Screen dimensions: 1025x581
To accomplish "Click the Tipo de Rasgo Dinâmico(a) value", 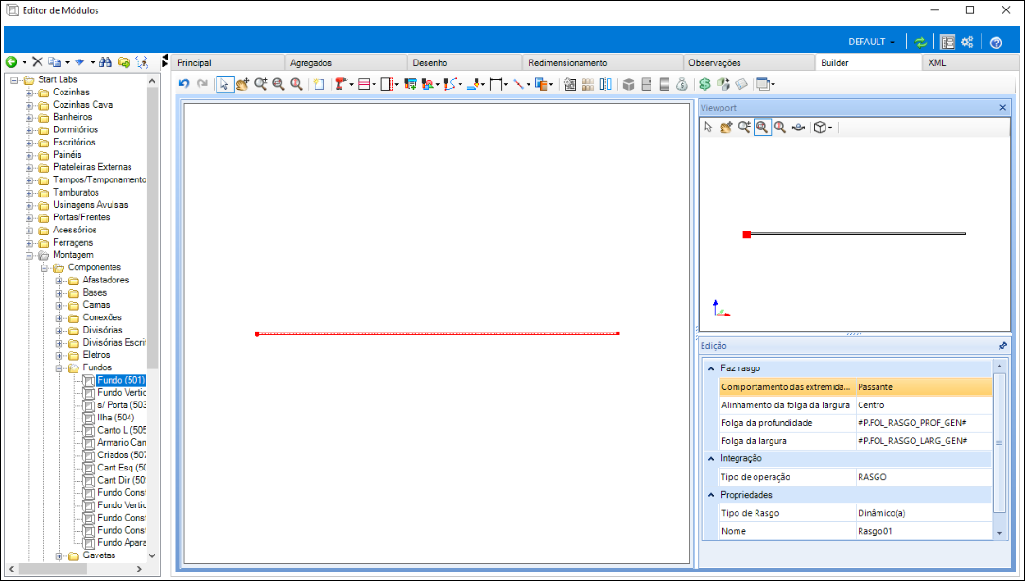I will [x=924, y=513].
